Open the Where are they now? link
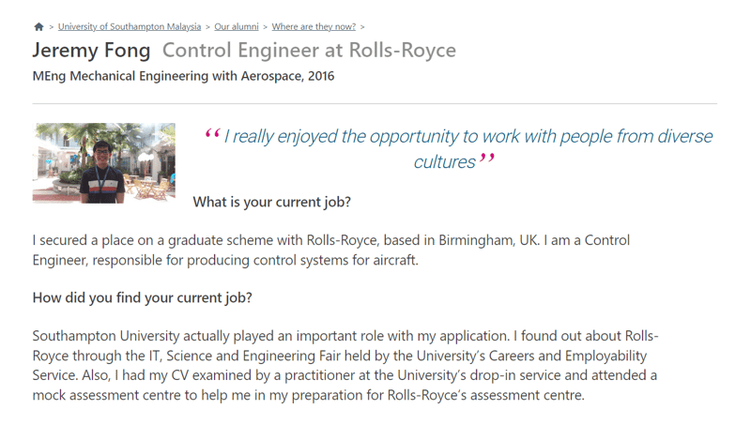751x425 pixels. (314, 27)
